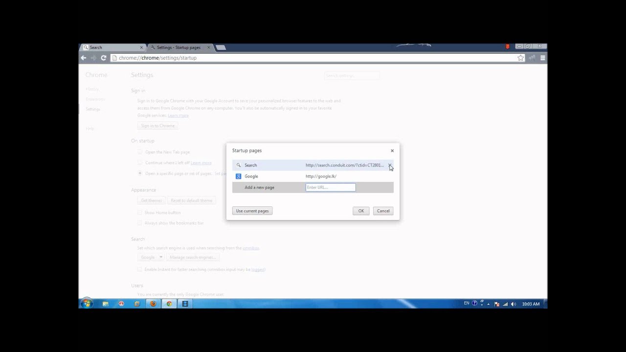The width and height of the screenshot is (626, 352).
Task: Click the Enter URL input field
Action: [331, 187]
